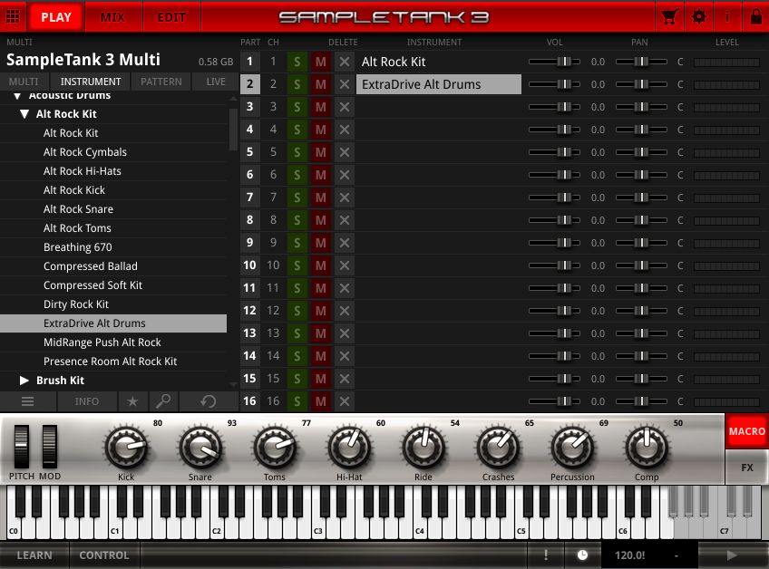Open the browser list menu icon
This screenshot has height=569, width=769.
27,401
